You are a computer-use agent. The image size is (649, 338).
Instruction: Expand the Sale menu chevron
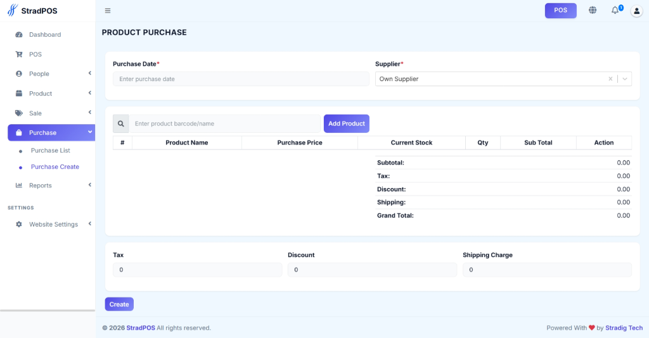pyautogui.click(x=90, y=113)
